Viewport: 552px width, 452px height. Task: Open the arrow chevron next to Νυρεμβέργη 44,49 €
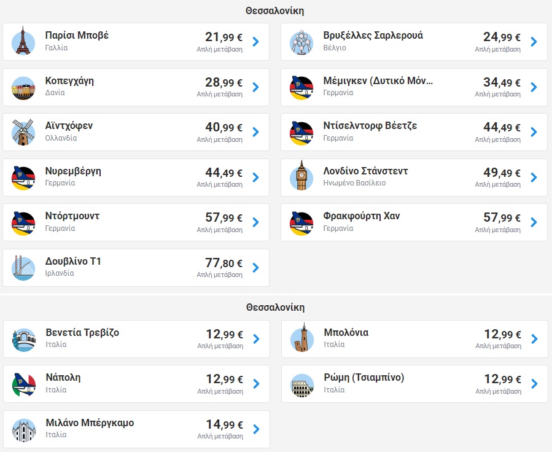(x=256, y=177)
